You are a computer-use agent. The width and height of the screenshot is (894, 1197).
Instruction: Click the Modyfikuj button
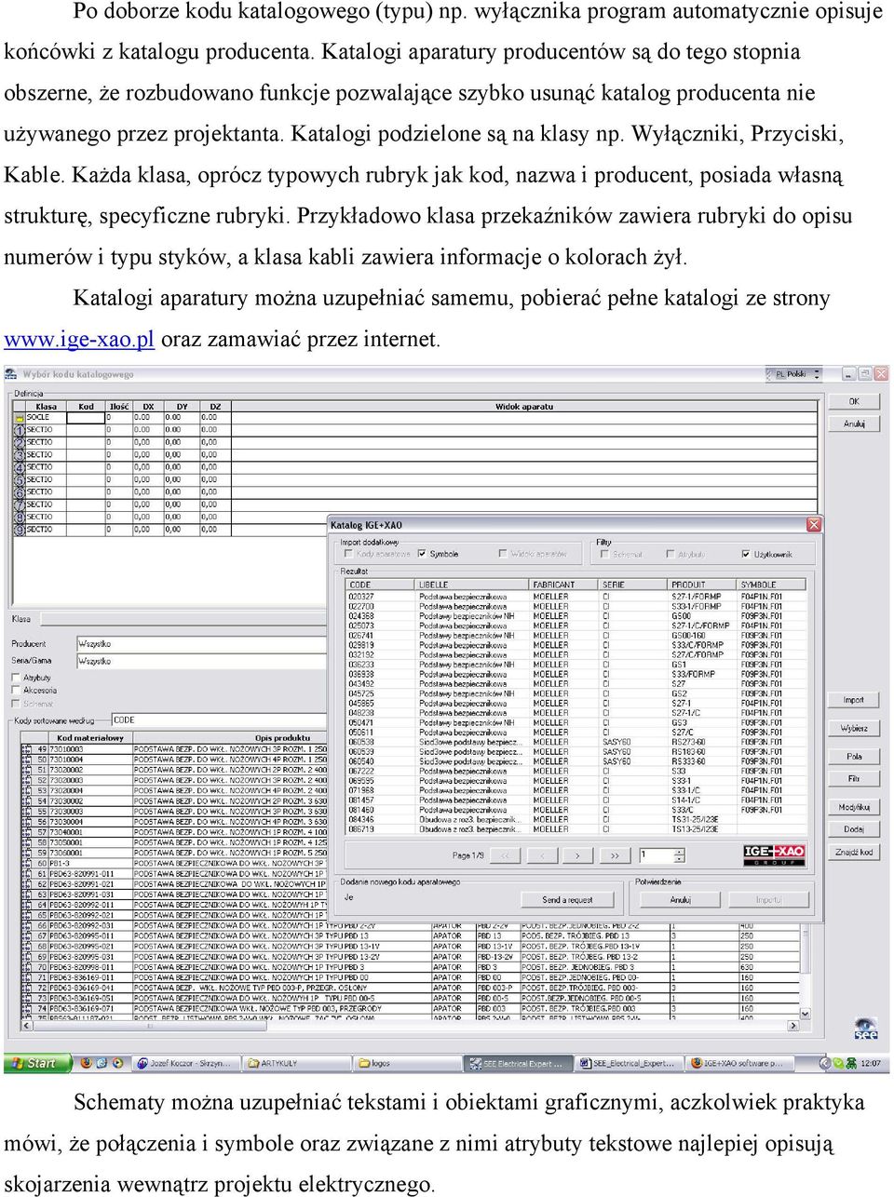coord(853,808)
